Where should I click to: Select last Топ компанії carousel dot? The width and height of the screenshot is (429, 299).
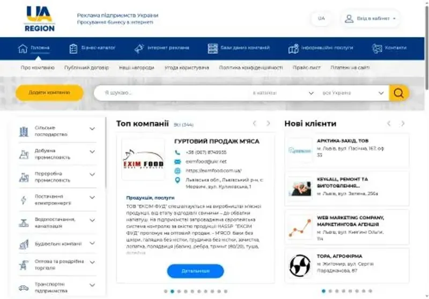pos(226,291)
